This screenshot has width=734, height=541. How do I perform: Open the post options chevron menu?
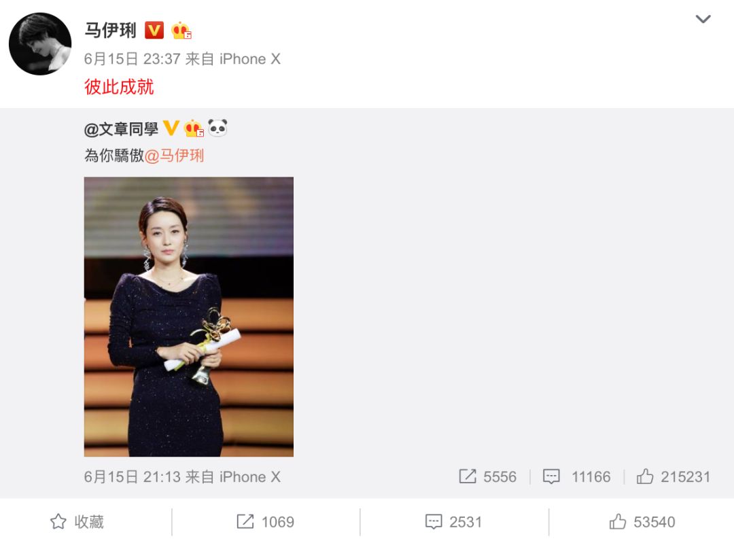tap(703, 19)
